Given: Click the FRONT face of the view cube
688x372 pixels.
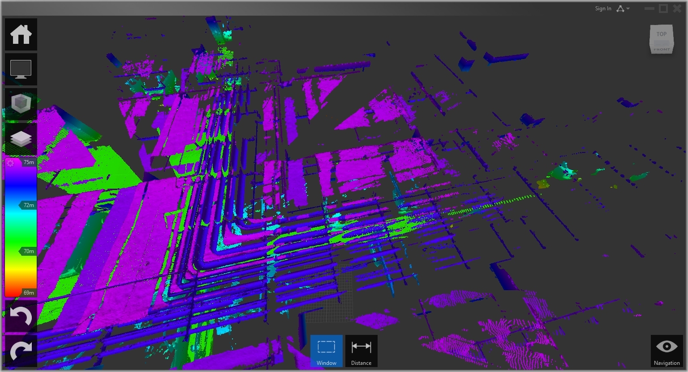Looking at the screenshot, I should pos(662,49).
